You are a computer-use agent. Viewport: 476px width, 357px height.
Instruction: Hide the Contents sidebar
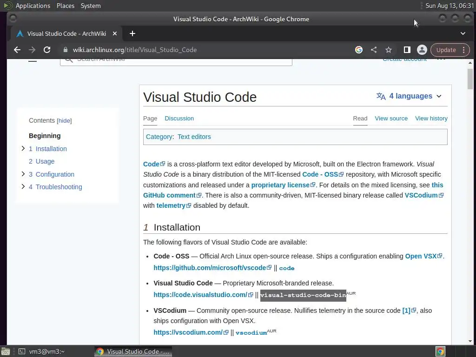coord(64,121)
